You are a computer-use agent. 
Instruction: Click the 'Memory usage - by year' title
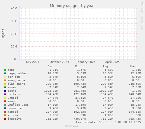(72, 6)
